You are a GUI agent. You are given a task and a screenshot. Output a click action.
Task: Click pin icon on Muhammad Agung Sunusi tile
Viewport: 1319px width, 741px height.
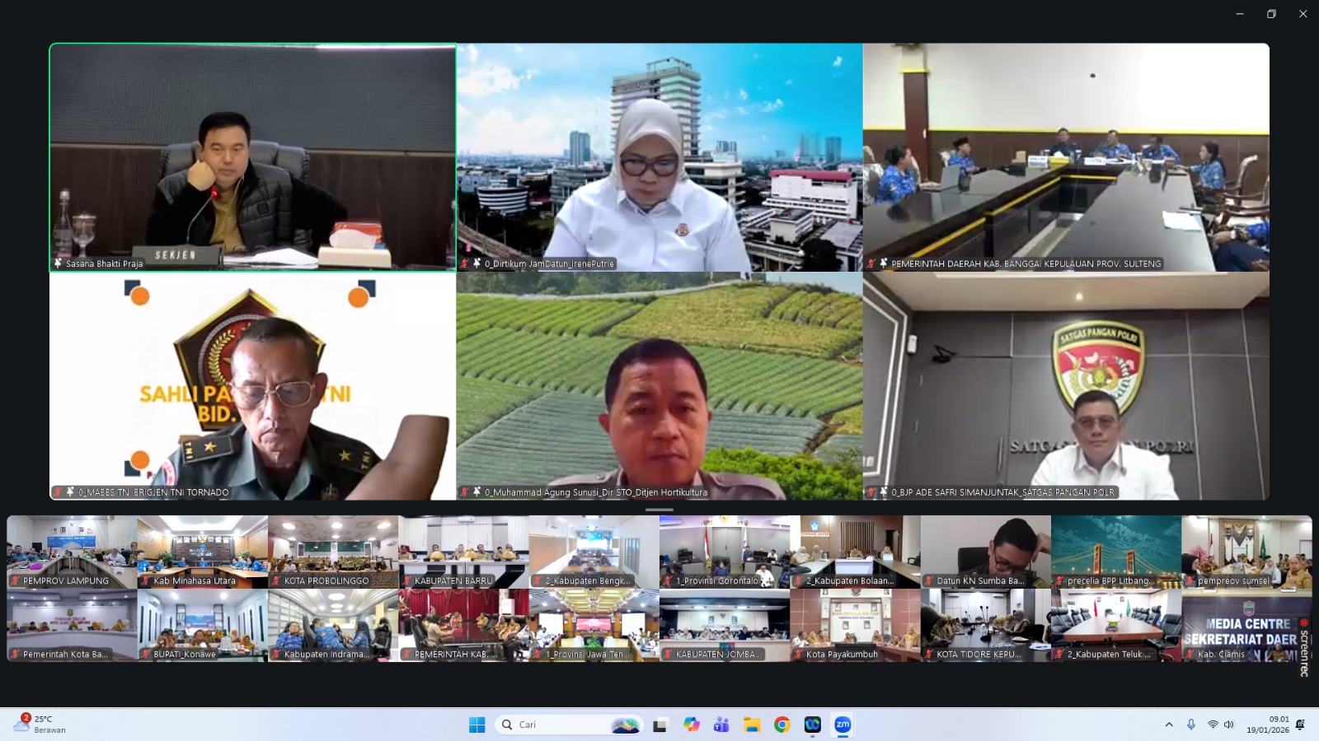pyautogui.click(x=476, y=492)
